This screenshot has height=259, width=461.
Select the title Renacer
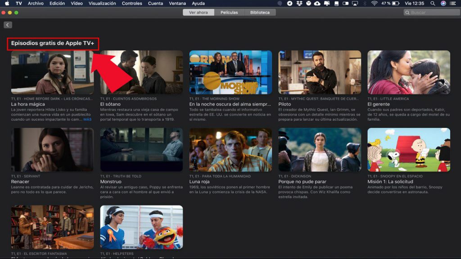click(x=20, y=182)
